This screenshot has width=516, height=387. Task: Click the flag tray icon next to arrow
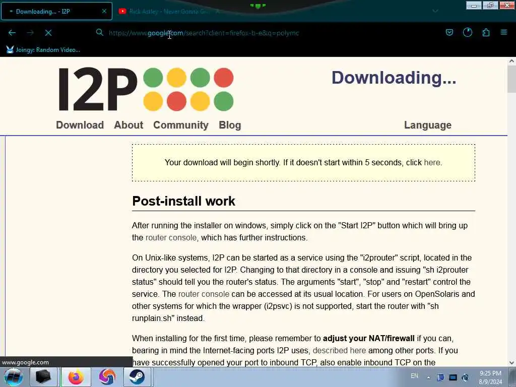[440, 377]
